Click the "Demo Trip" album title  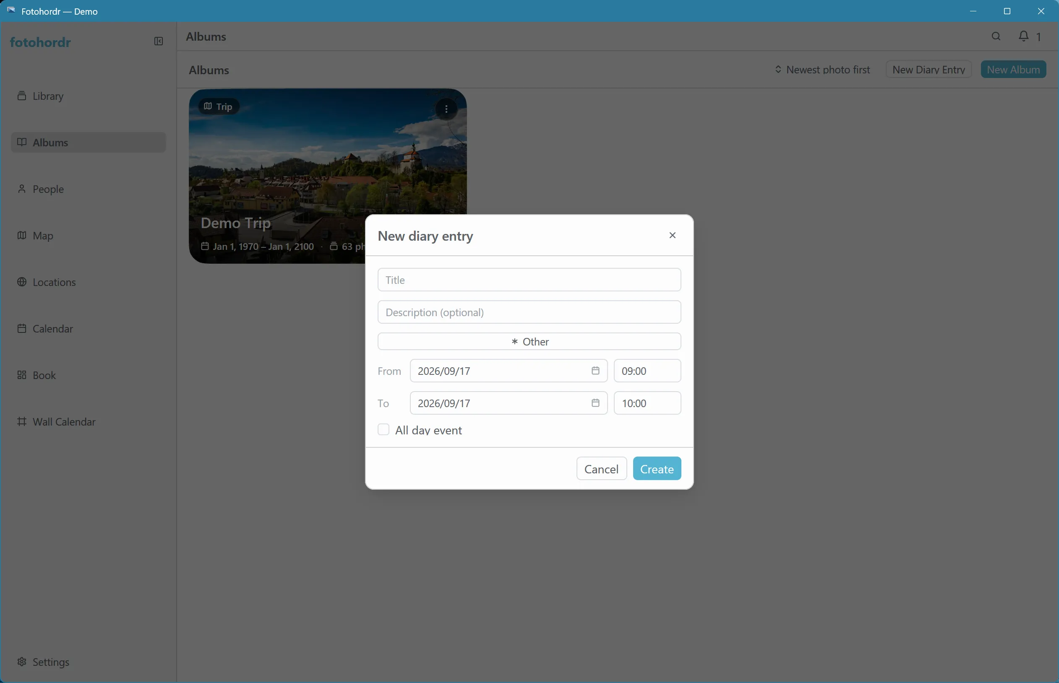[x=236, y=223]
